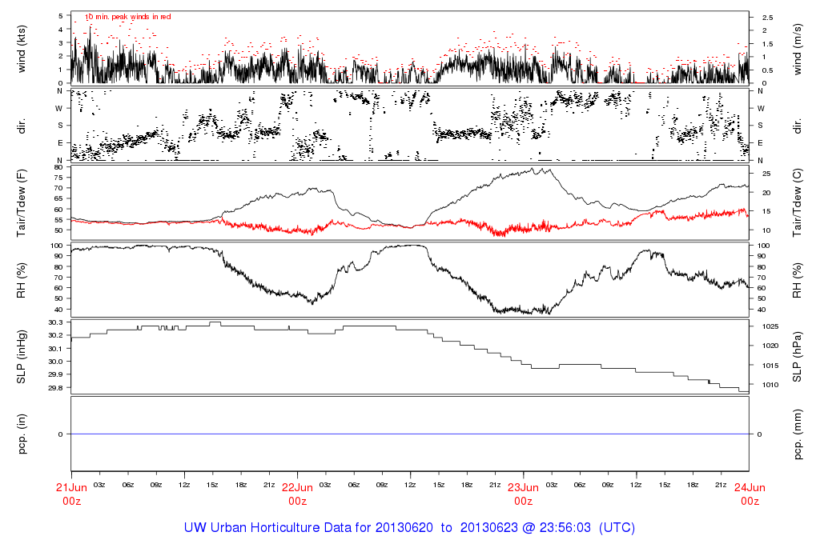
Task: Click the '24Jun 00z' date label
Action: [750, 494]
